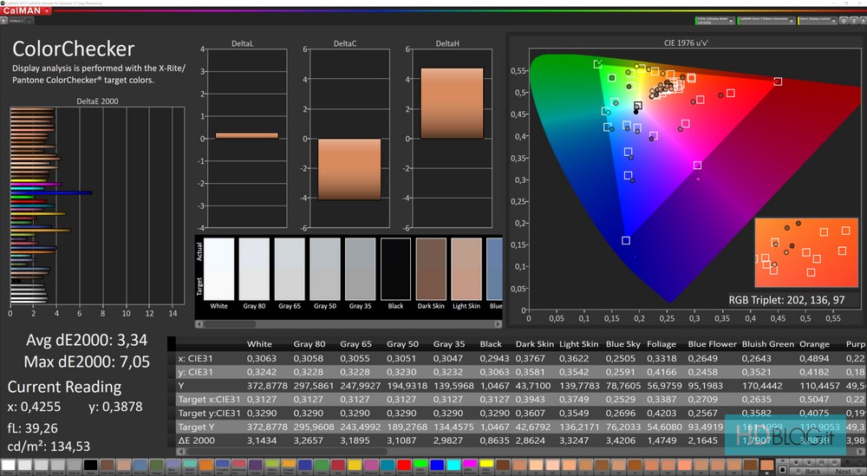This screenshot has width=867, height=476.
Task: Select the White swatch in the bottom color strip
Action: coord(8,466)
